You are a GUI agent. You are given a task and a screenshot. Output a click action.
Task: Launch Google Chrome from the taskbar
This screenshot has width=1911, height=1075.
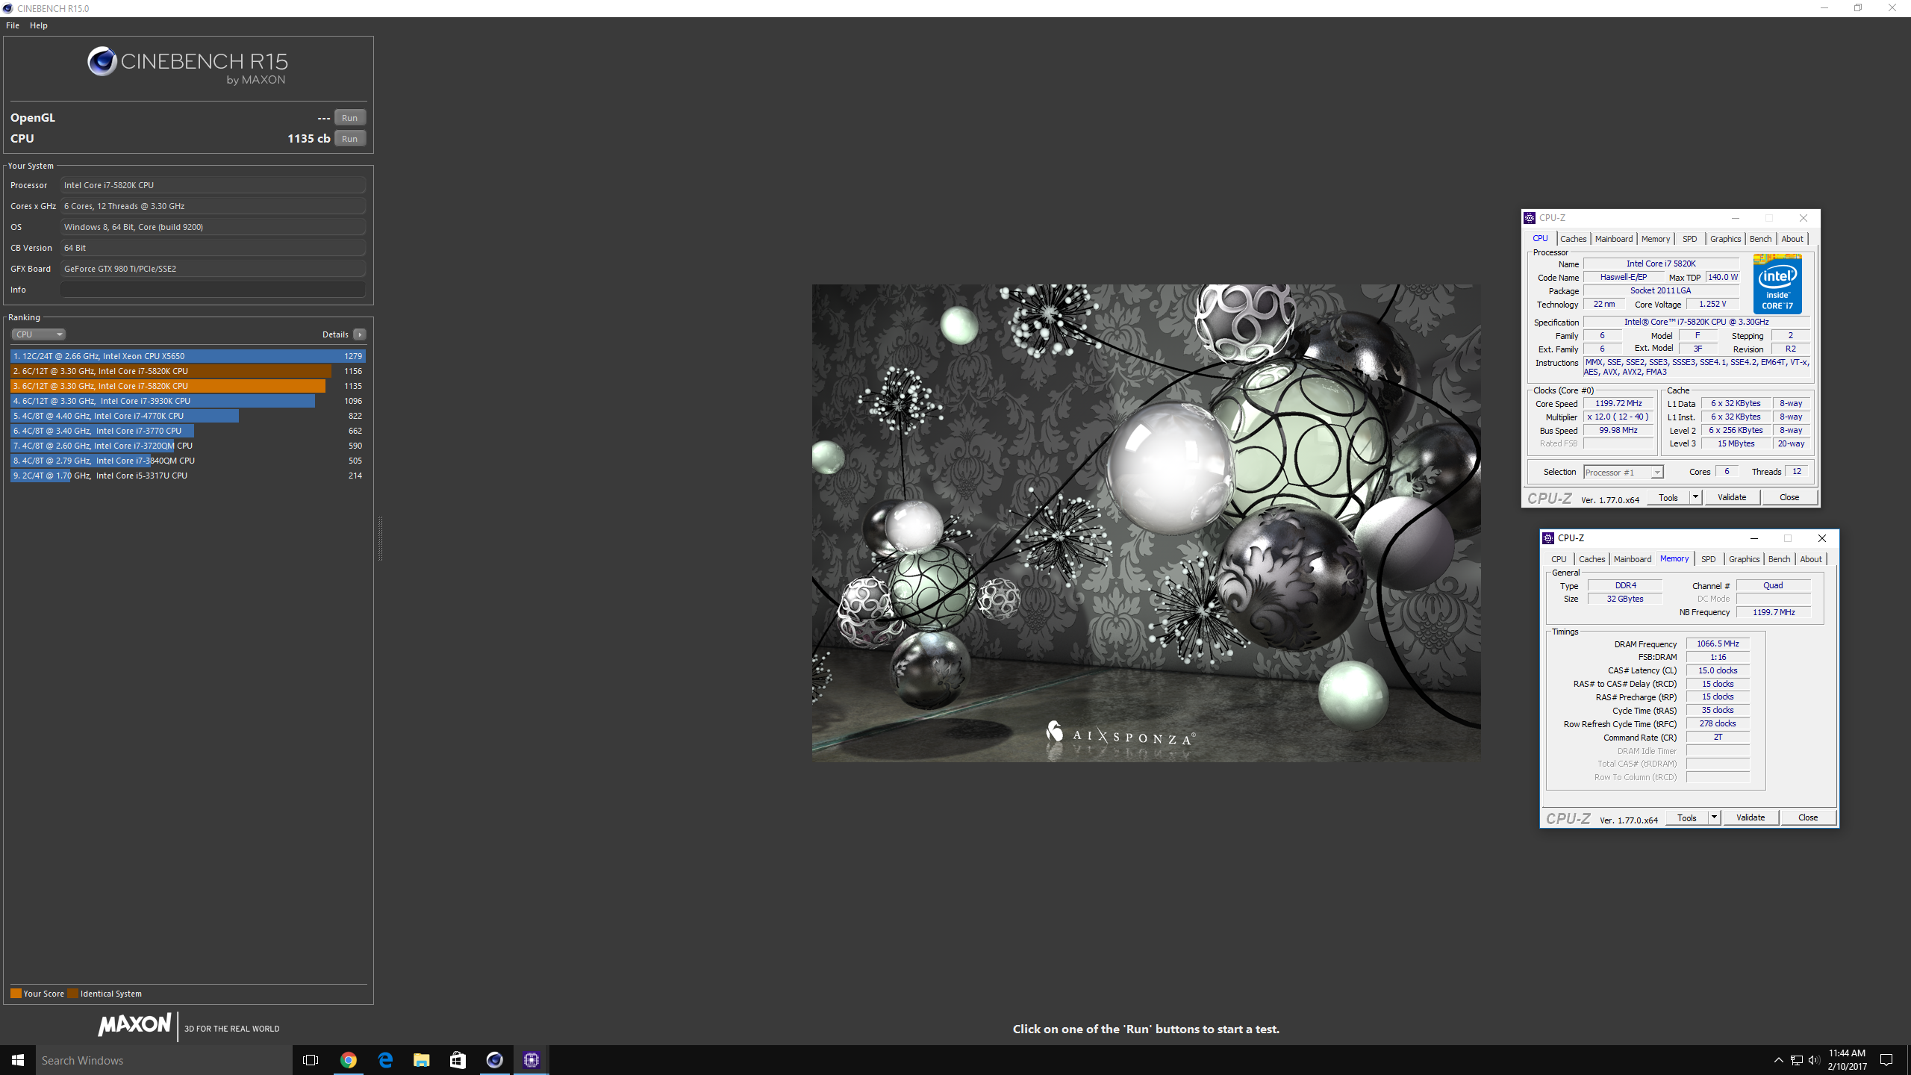348,1060
